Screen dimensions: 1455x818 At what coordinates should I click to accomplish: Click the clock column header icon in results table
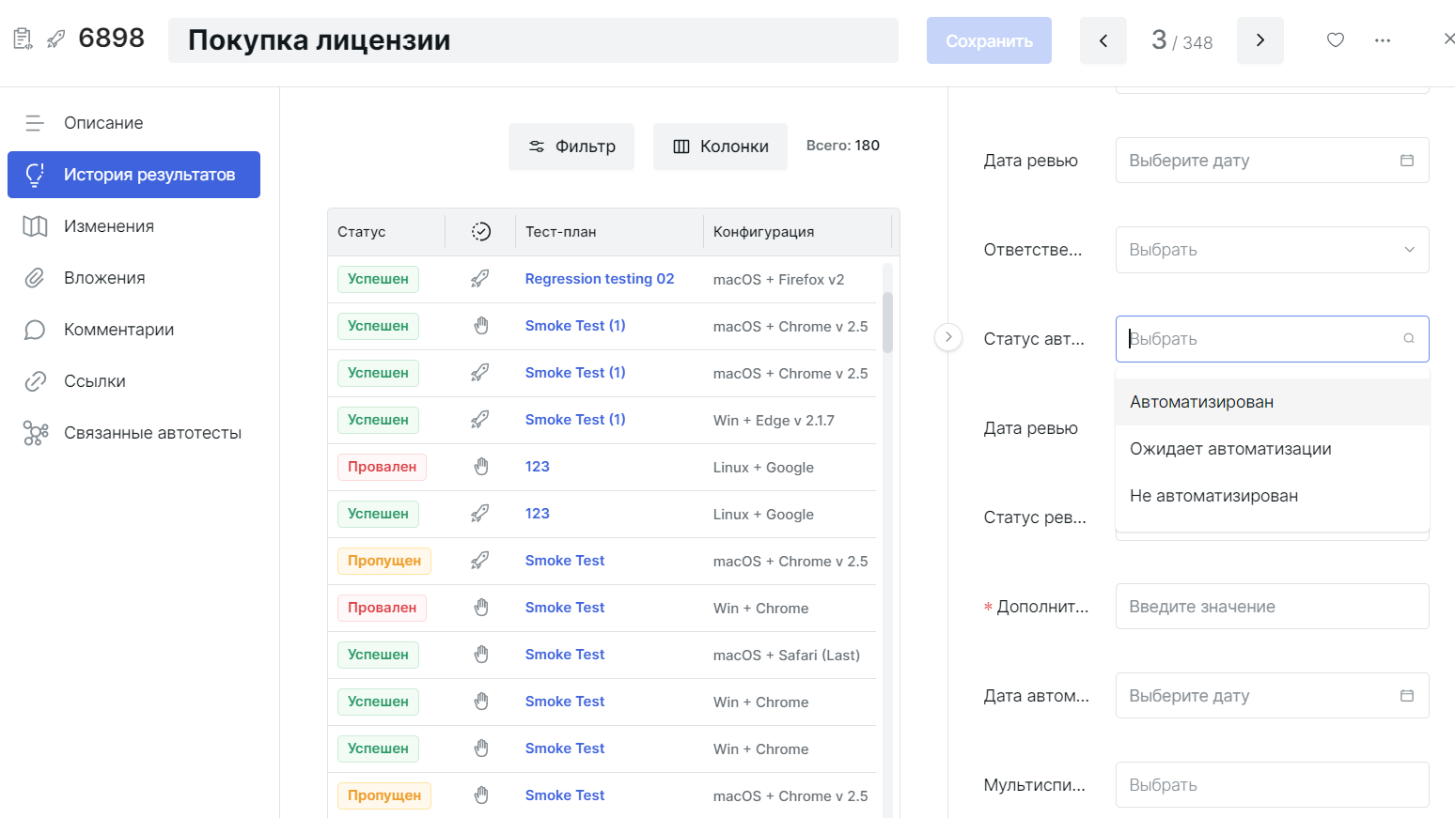[480, 231]
